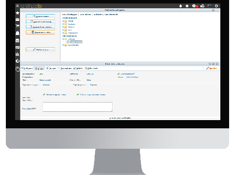234x175 pixels.
Task: Open the shopping bag sidebar icon
Action: [x=18, y=33]
